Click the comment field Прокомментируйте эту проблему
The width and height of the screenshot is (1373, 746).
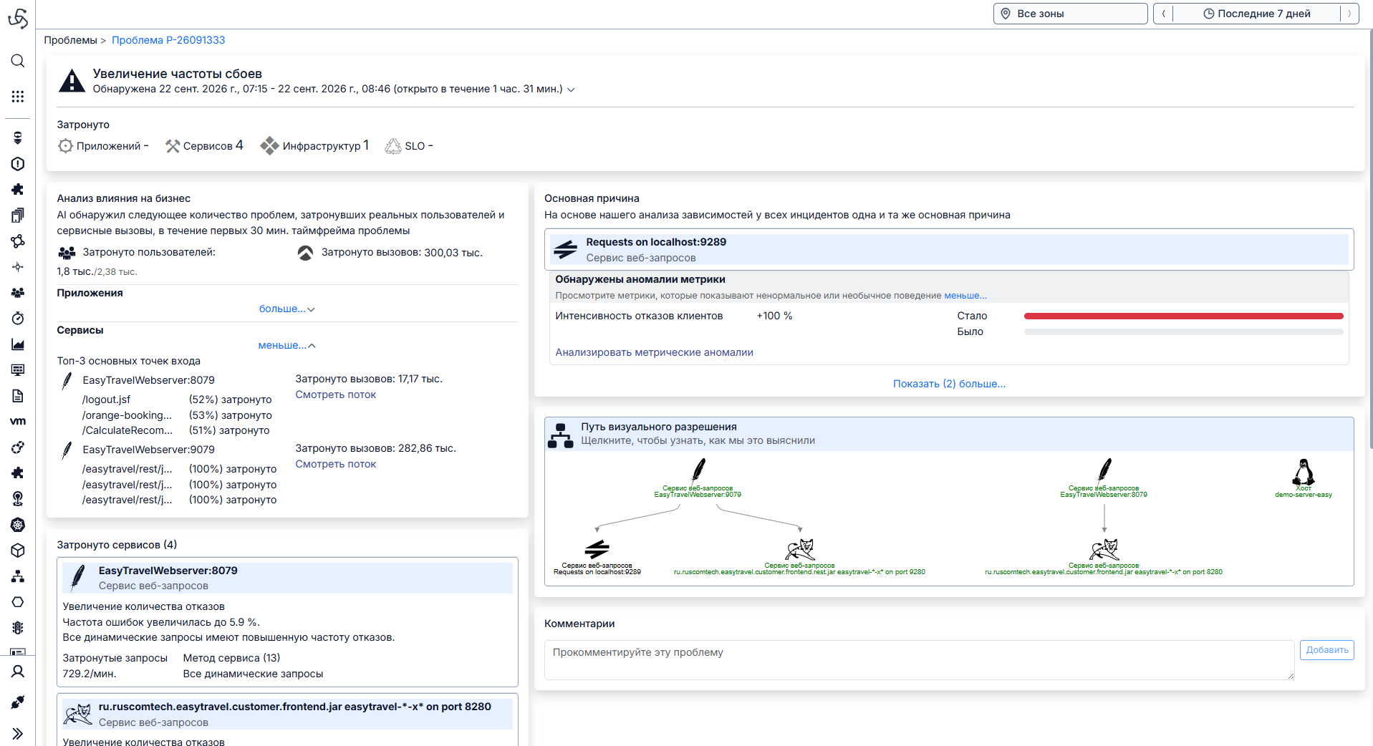point(919,660)
